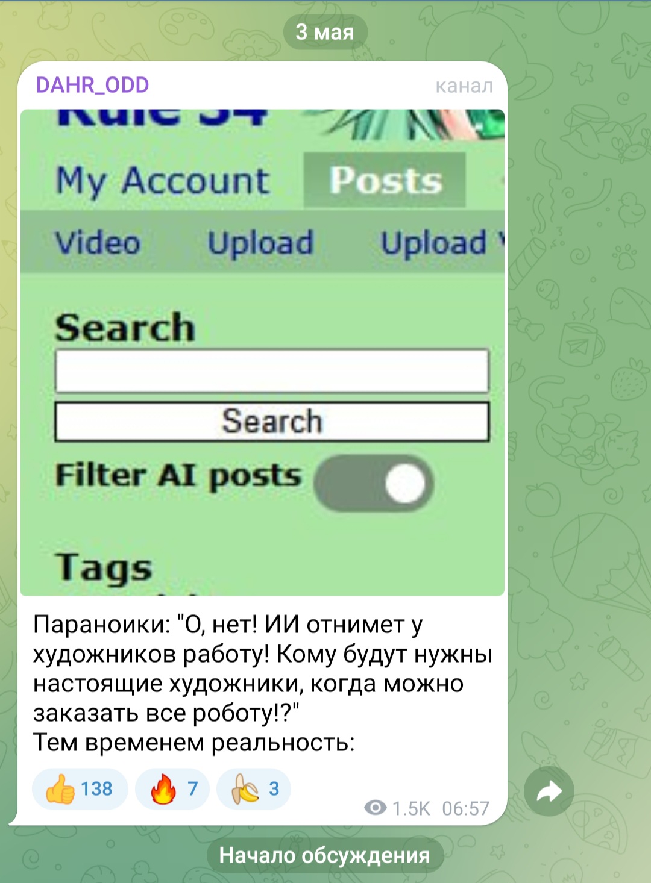
Task: Add a fire emoji reaction
Action: (172, 788)
